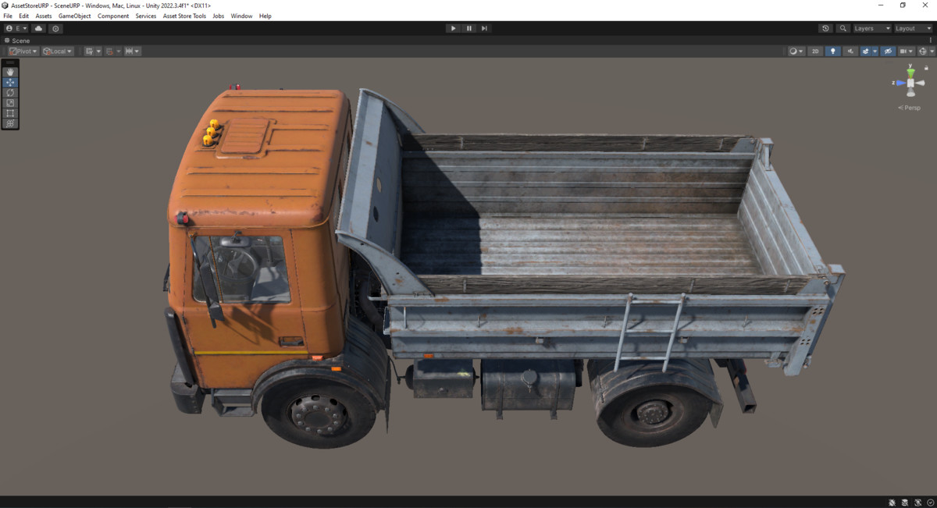Viewport: 937px width, 508px height.
Task: Select the Rect Transform tool
Action: [x=9, y=112]
